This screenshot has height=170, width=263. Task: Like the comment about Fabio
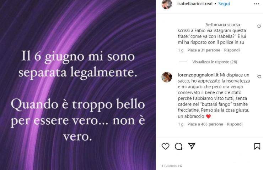[259, 26]
